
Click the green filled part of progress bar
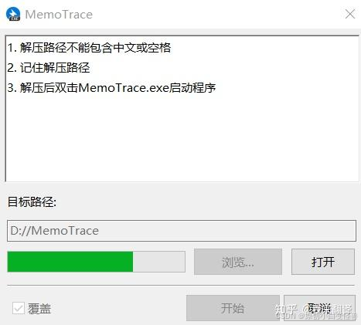(x=70, y=262)
